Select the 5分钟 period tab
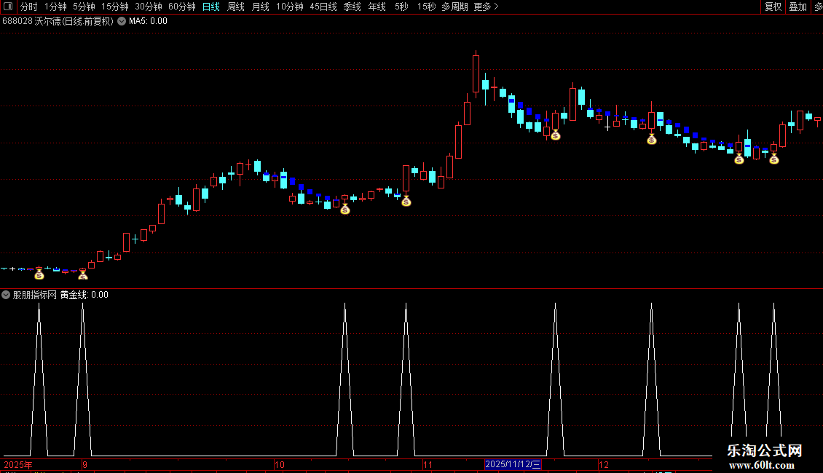 [x=84, y=7]
